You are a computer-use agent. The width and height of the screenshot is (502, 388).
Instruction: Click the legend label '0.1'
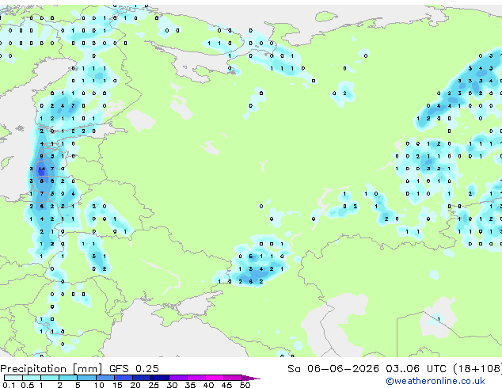tap(9, 385)
